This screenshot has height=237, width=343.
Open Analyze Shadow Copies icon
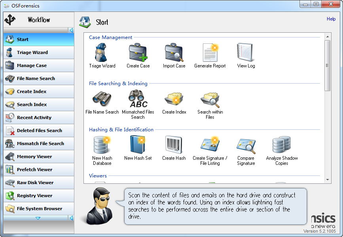click(x=282, y=144)
